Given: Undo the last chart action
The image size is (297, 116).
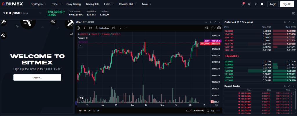Looking at the screenshot, I should tap(119, 28).
